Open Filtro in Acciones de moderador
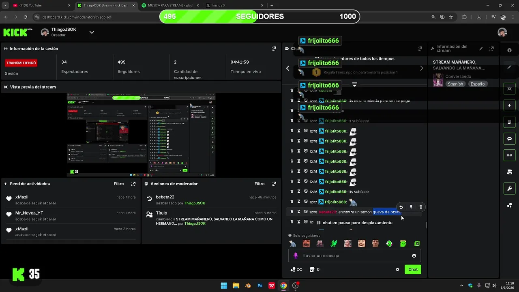The image size is (519, 292). click(x=259, y=184)
